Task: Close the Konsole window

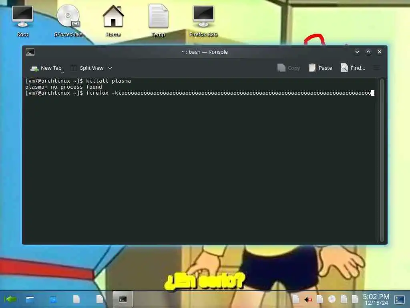Action: tap(380, 52)
